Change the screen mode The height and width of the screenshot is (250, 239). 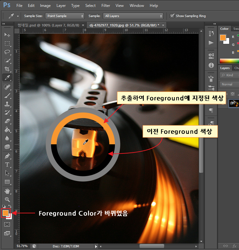(7, 233)
